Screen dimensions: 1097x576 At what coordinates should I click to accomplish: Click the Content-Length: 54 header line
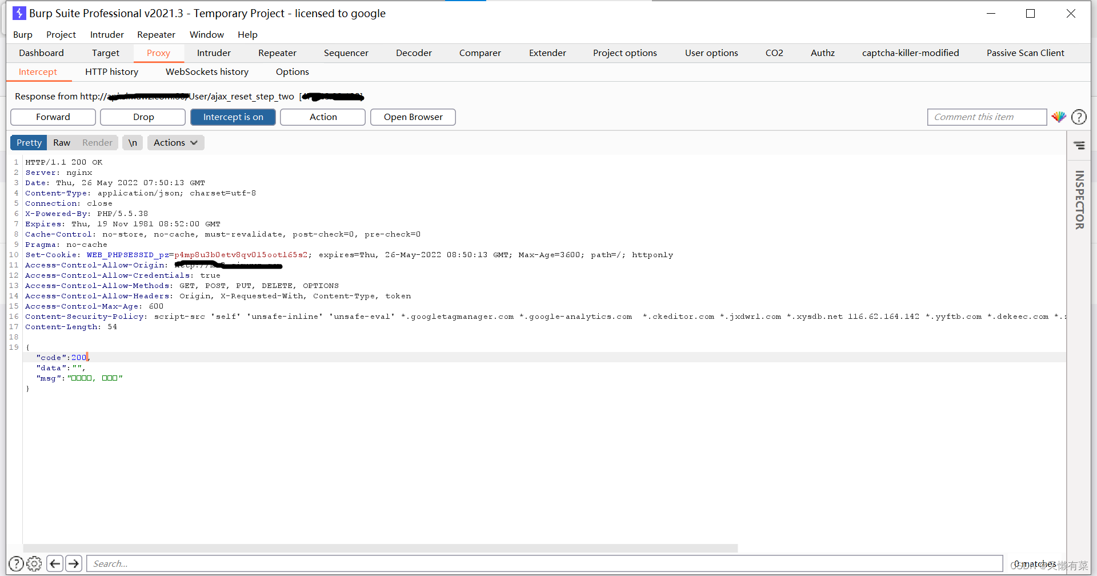[71, 327]
